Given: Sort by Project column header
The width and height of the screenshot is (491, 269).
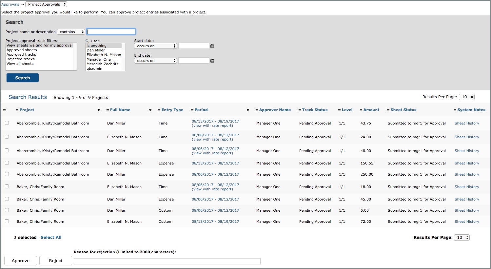Looking at the screenshot, I should (x=27, y=110).
